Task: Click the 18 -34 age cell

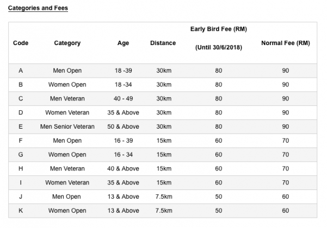Action: pyautogui.click(x=124, y=85)
